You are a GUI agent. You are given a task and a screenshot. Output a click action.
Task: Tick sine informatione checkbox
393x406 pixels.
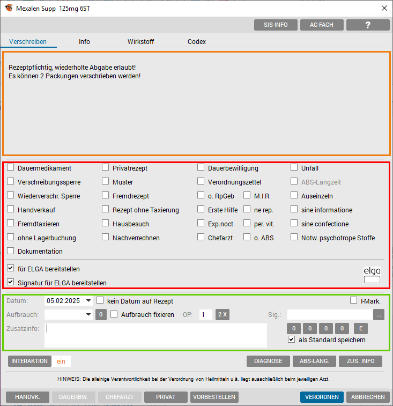click(294, 209)
